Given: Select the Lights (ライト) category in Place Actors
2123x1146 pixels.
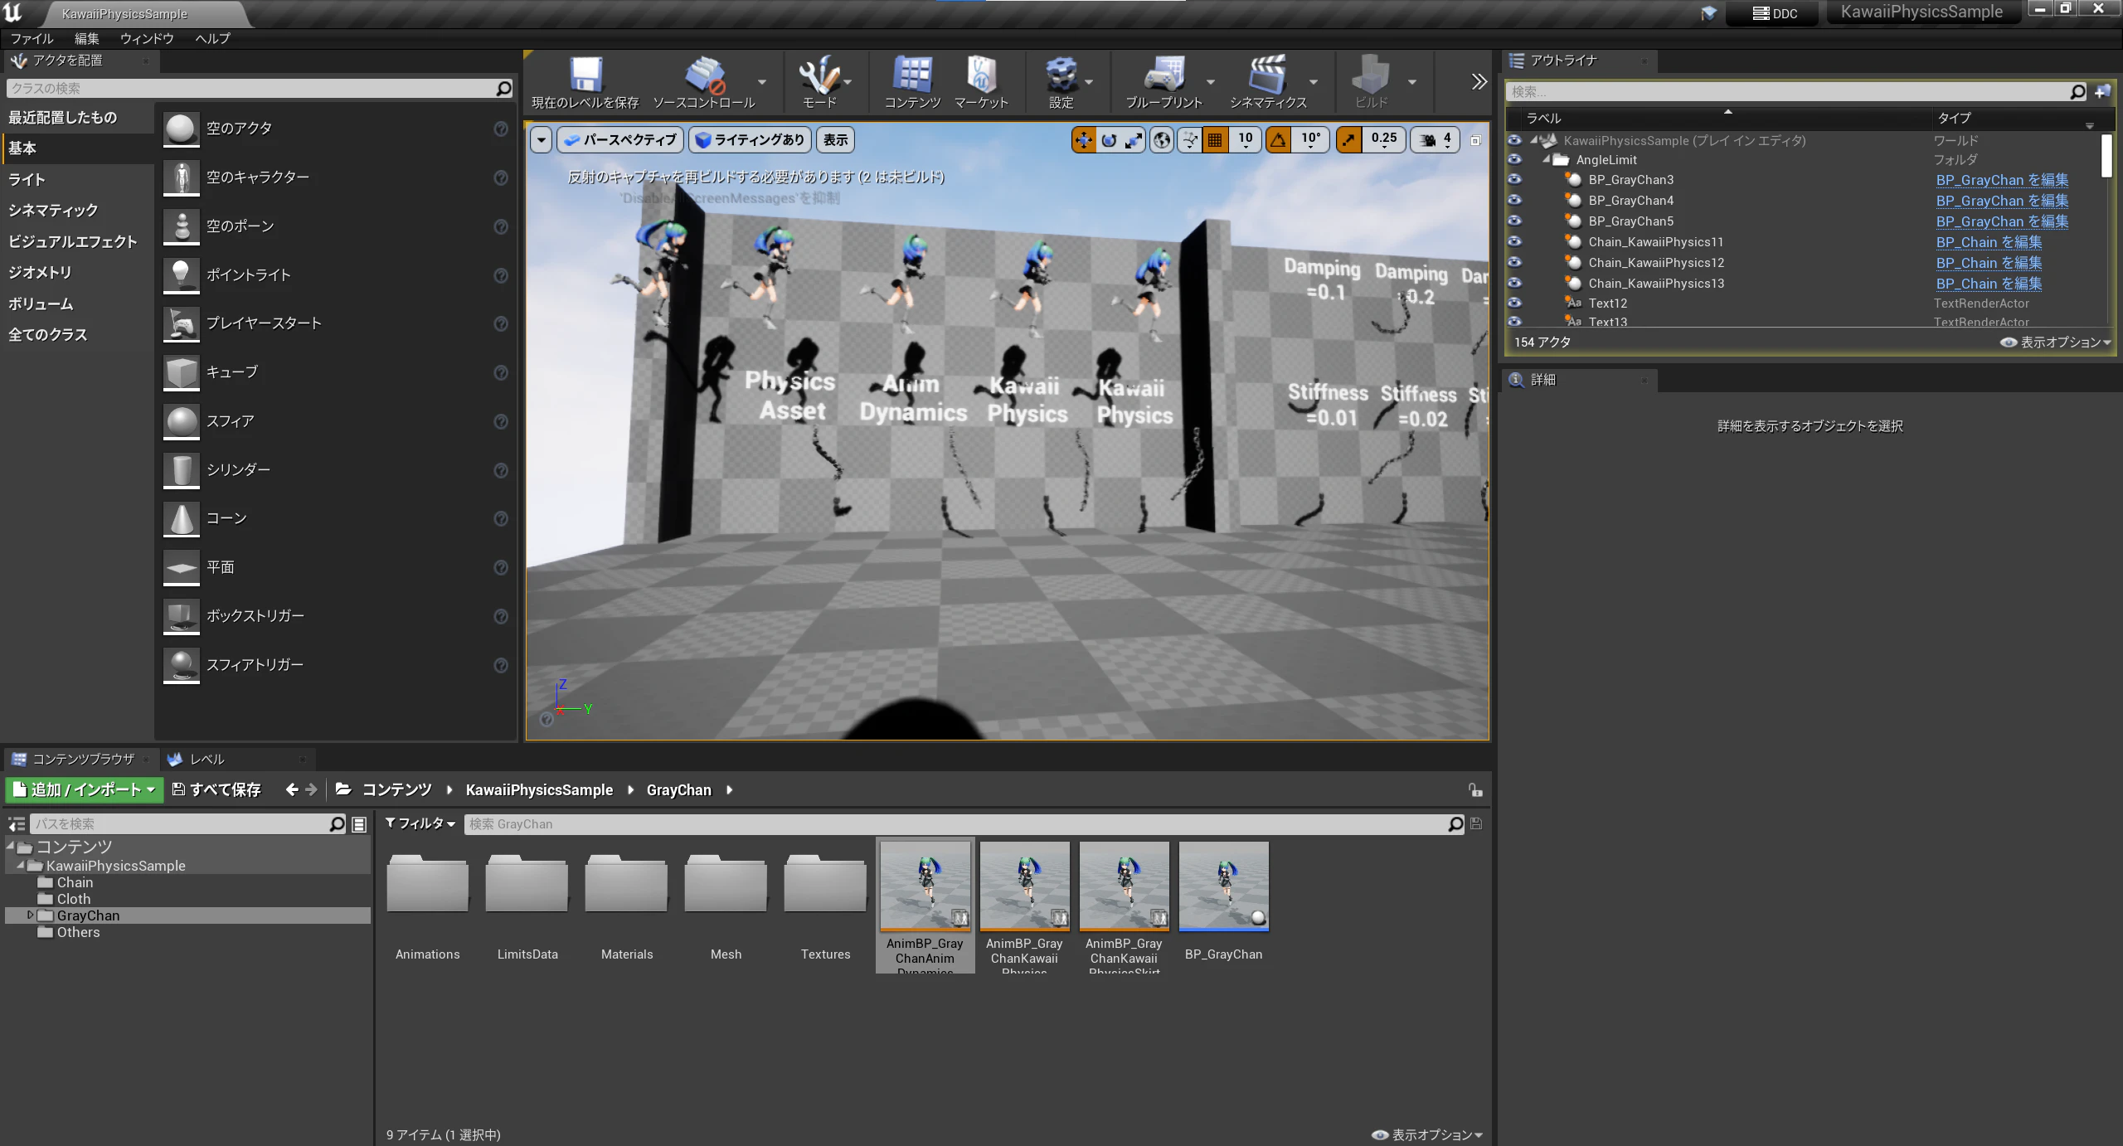Looking at the screenshot, I should 27,179.
